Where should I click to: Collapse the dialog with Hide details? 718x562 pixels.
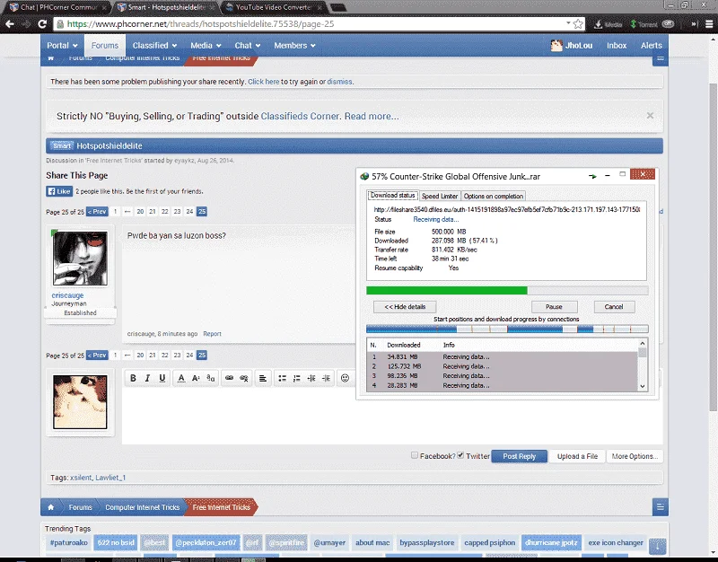coord(405,307)
